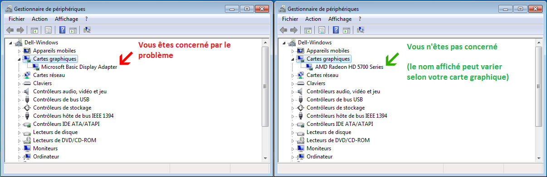Image resolution: width=547 pixels, height=177 pixels.
Task: Click the Forward arrow in the right window toolbar
Action: point(293,30)
